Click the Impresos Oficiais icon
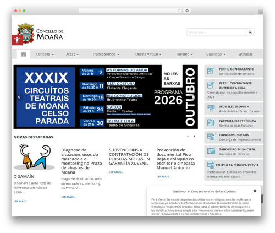 (x=211, y=137)
